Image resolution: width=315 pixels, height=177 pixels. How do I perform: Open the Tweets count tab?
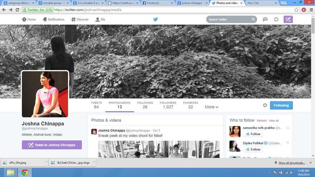tap(96, 105)
